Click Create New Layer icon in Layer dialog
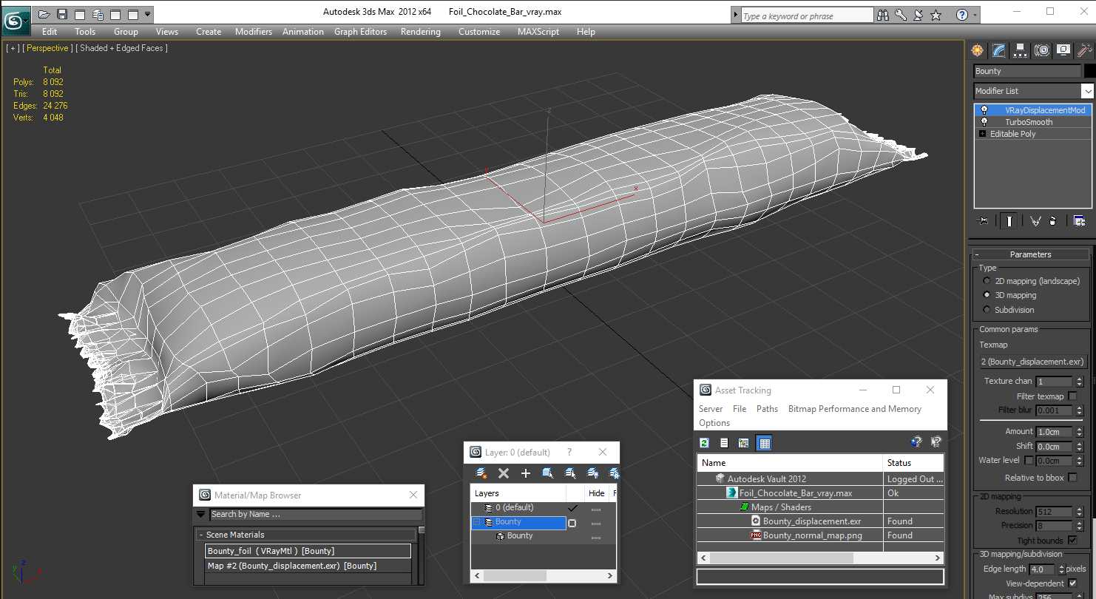The image size is (1096, 599). [481, 473]
